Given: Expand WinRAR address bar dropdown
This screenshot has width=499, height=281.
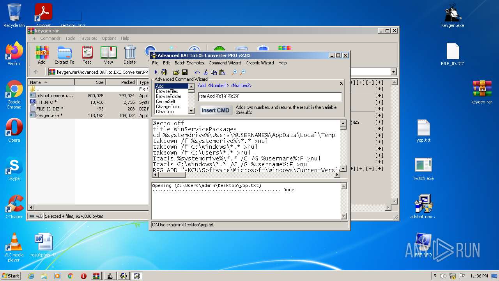Looking at the screenshot, I should tap(393, 72).
